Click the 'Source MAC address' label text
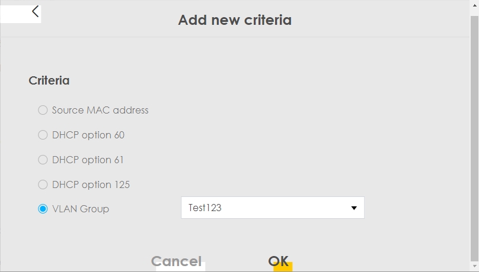The image size is (479, 272). pos(100,110)
